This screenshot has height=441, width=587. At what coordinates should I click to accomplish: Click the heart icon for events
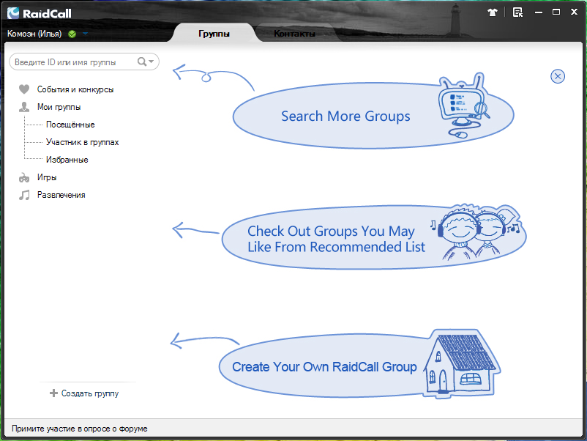coord(24,89)
